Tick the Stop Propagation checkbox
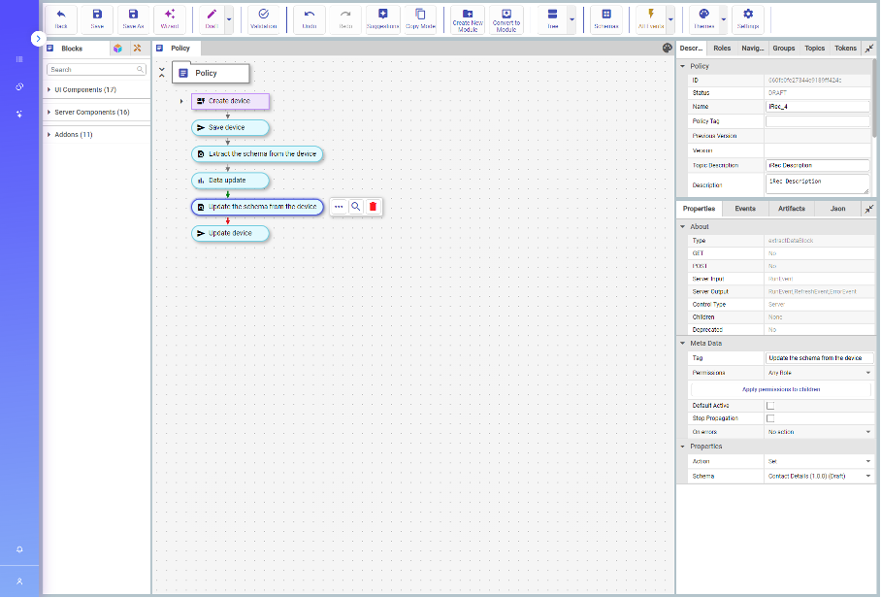 pos(770,418)
